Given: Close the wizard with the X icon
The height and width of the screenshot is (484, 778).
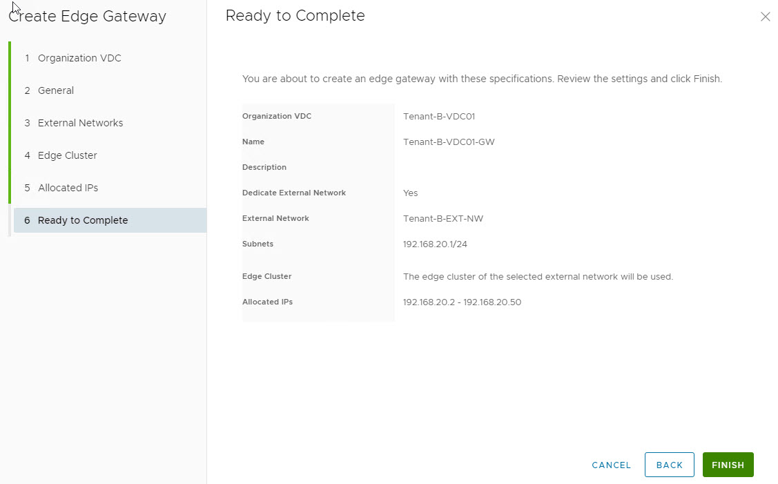Looking at the screenshot, I should coord(765,17).
